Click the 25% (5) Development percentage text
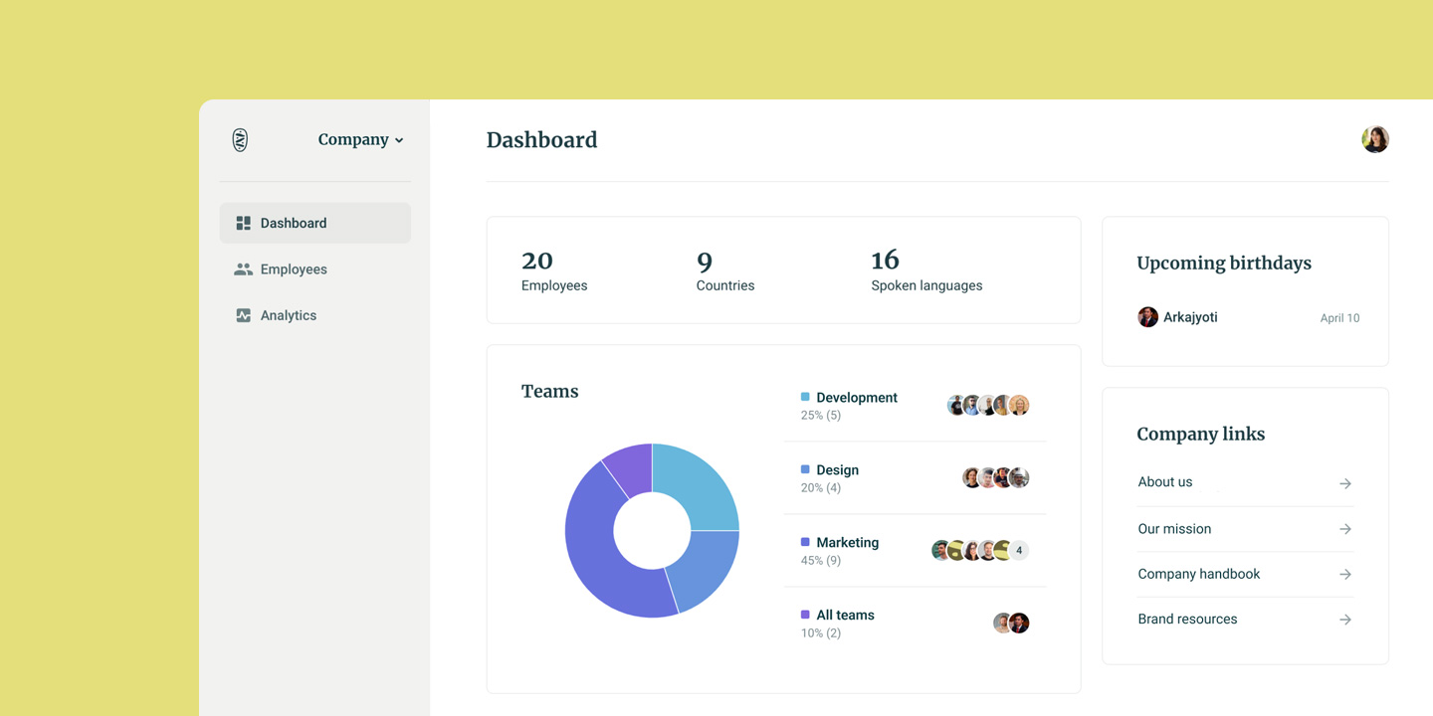The height and width of the screenshot is (716, 1433). (x=821, y=416)
